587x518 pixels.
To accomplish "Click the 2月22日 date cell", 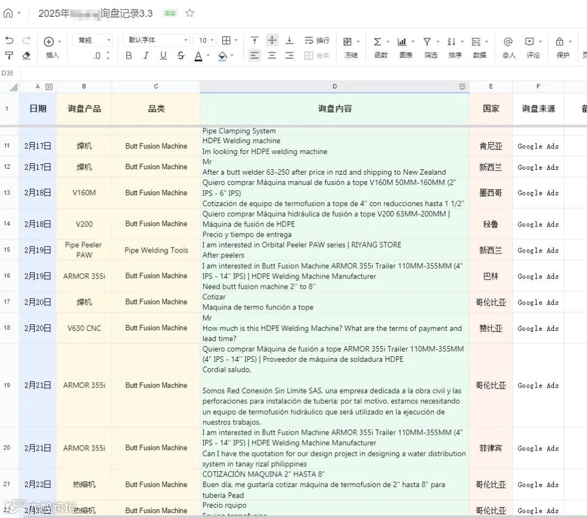I will pyautogui.click(x=38, y=484).
